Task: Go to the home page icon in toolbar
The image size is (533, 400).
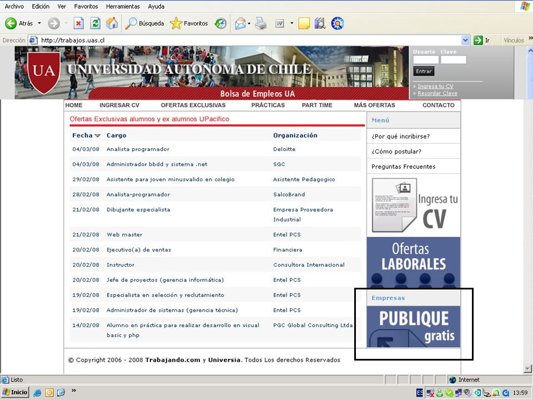Action: (112, 23)
